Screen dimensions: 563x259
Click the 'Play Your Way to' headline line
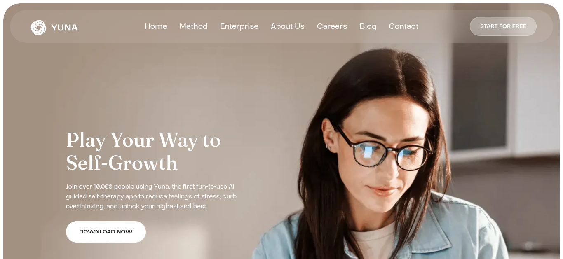pyautogui.click(x=143, y=141)
